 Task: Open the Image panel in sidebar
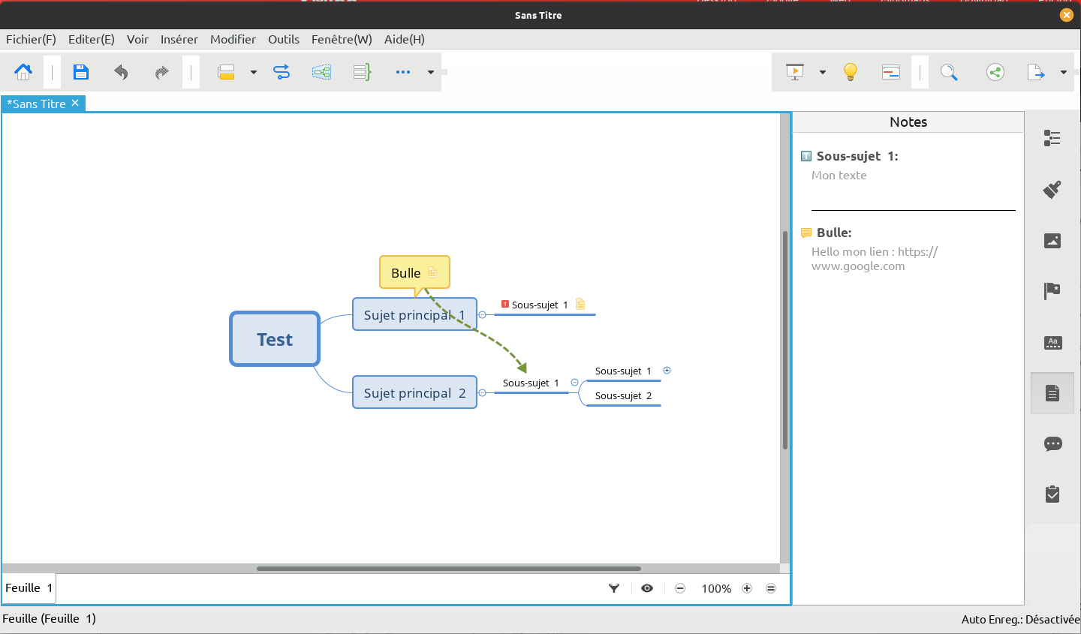click(1052, 240)
